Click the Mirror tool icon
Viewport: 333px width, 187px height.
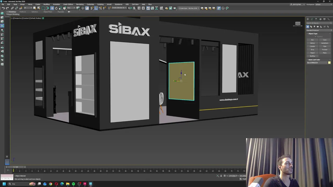click(x=129, y=8)
